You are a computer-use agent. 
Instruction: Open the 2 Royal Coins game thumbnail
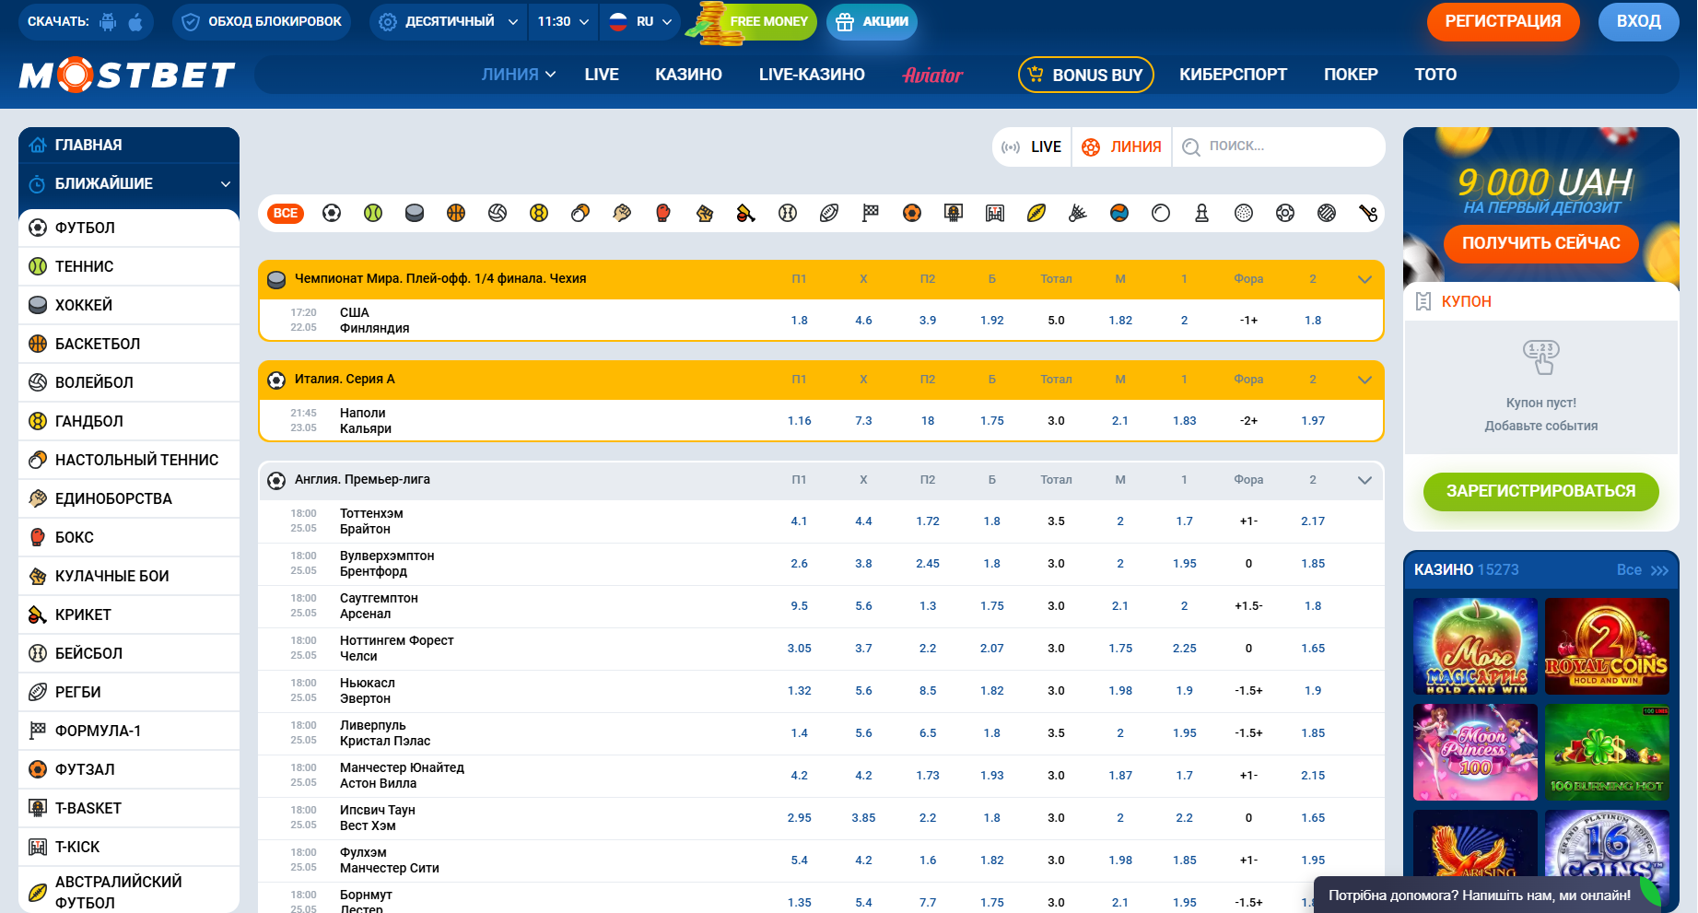point(1607,646)
